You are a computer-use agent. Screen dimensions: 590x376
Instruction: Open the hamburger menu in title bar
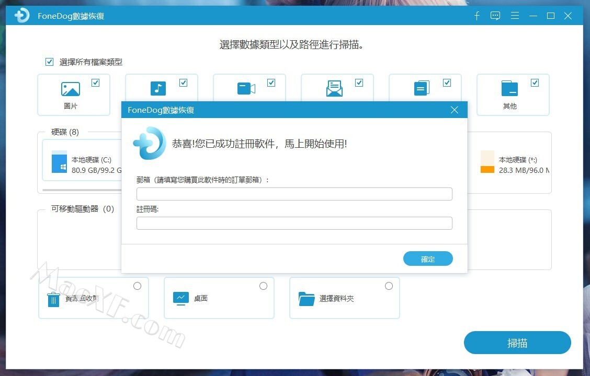515,15
